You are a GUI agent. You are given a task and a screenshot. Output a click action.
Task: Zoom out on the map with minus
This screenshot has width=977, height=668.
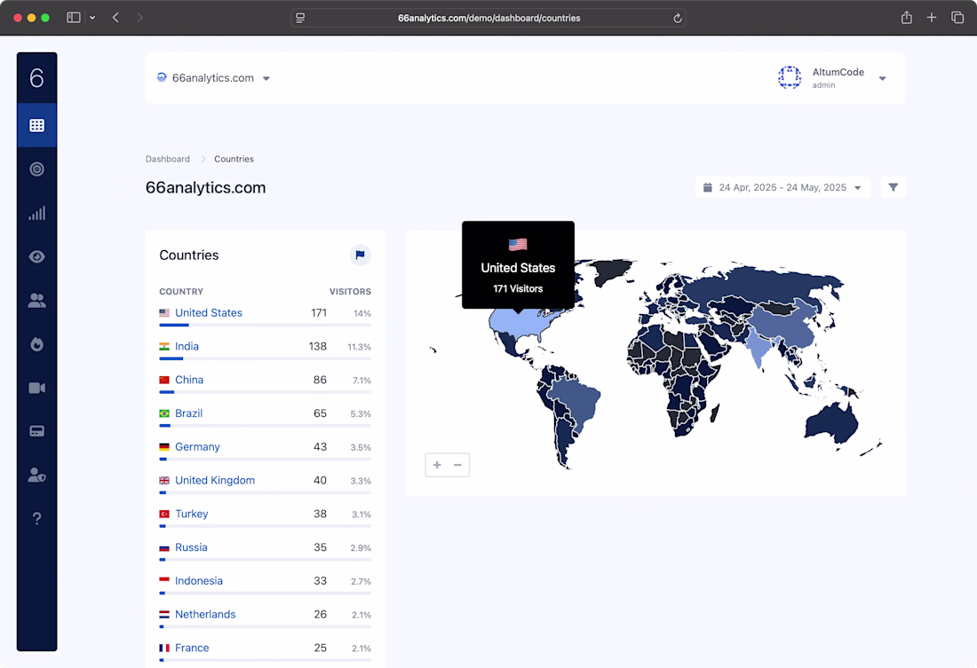click(458, 465)
